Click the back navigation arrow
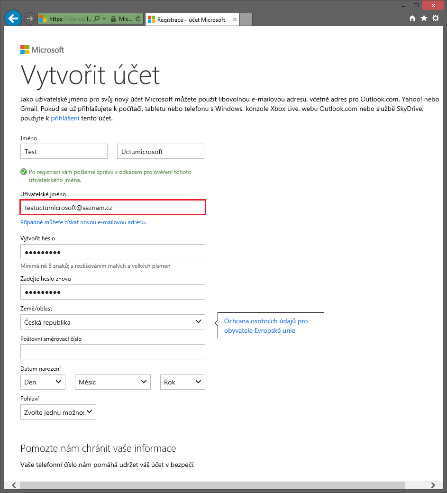 (x=13, y=18)
